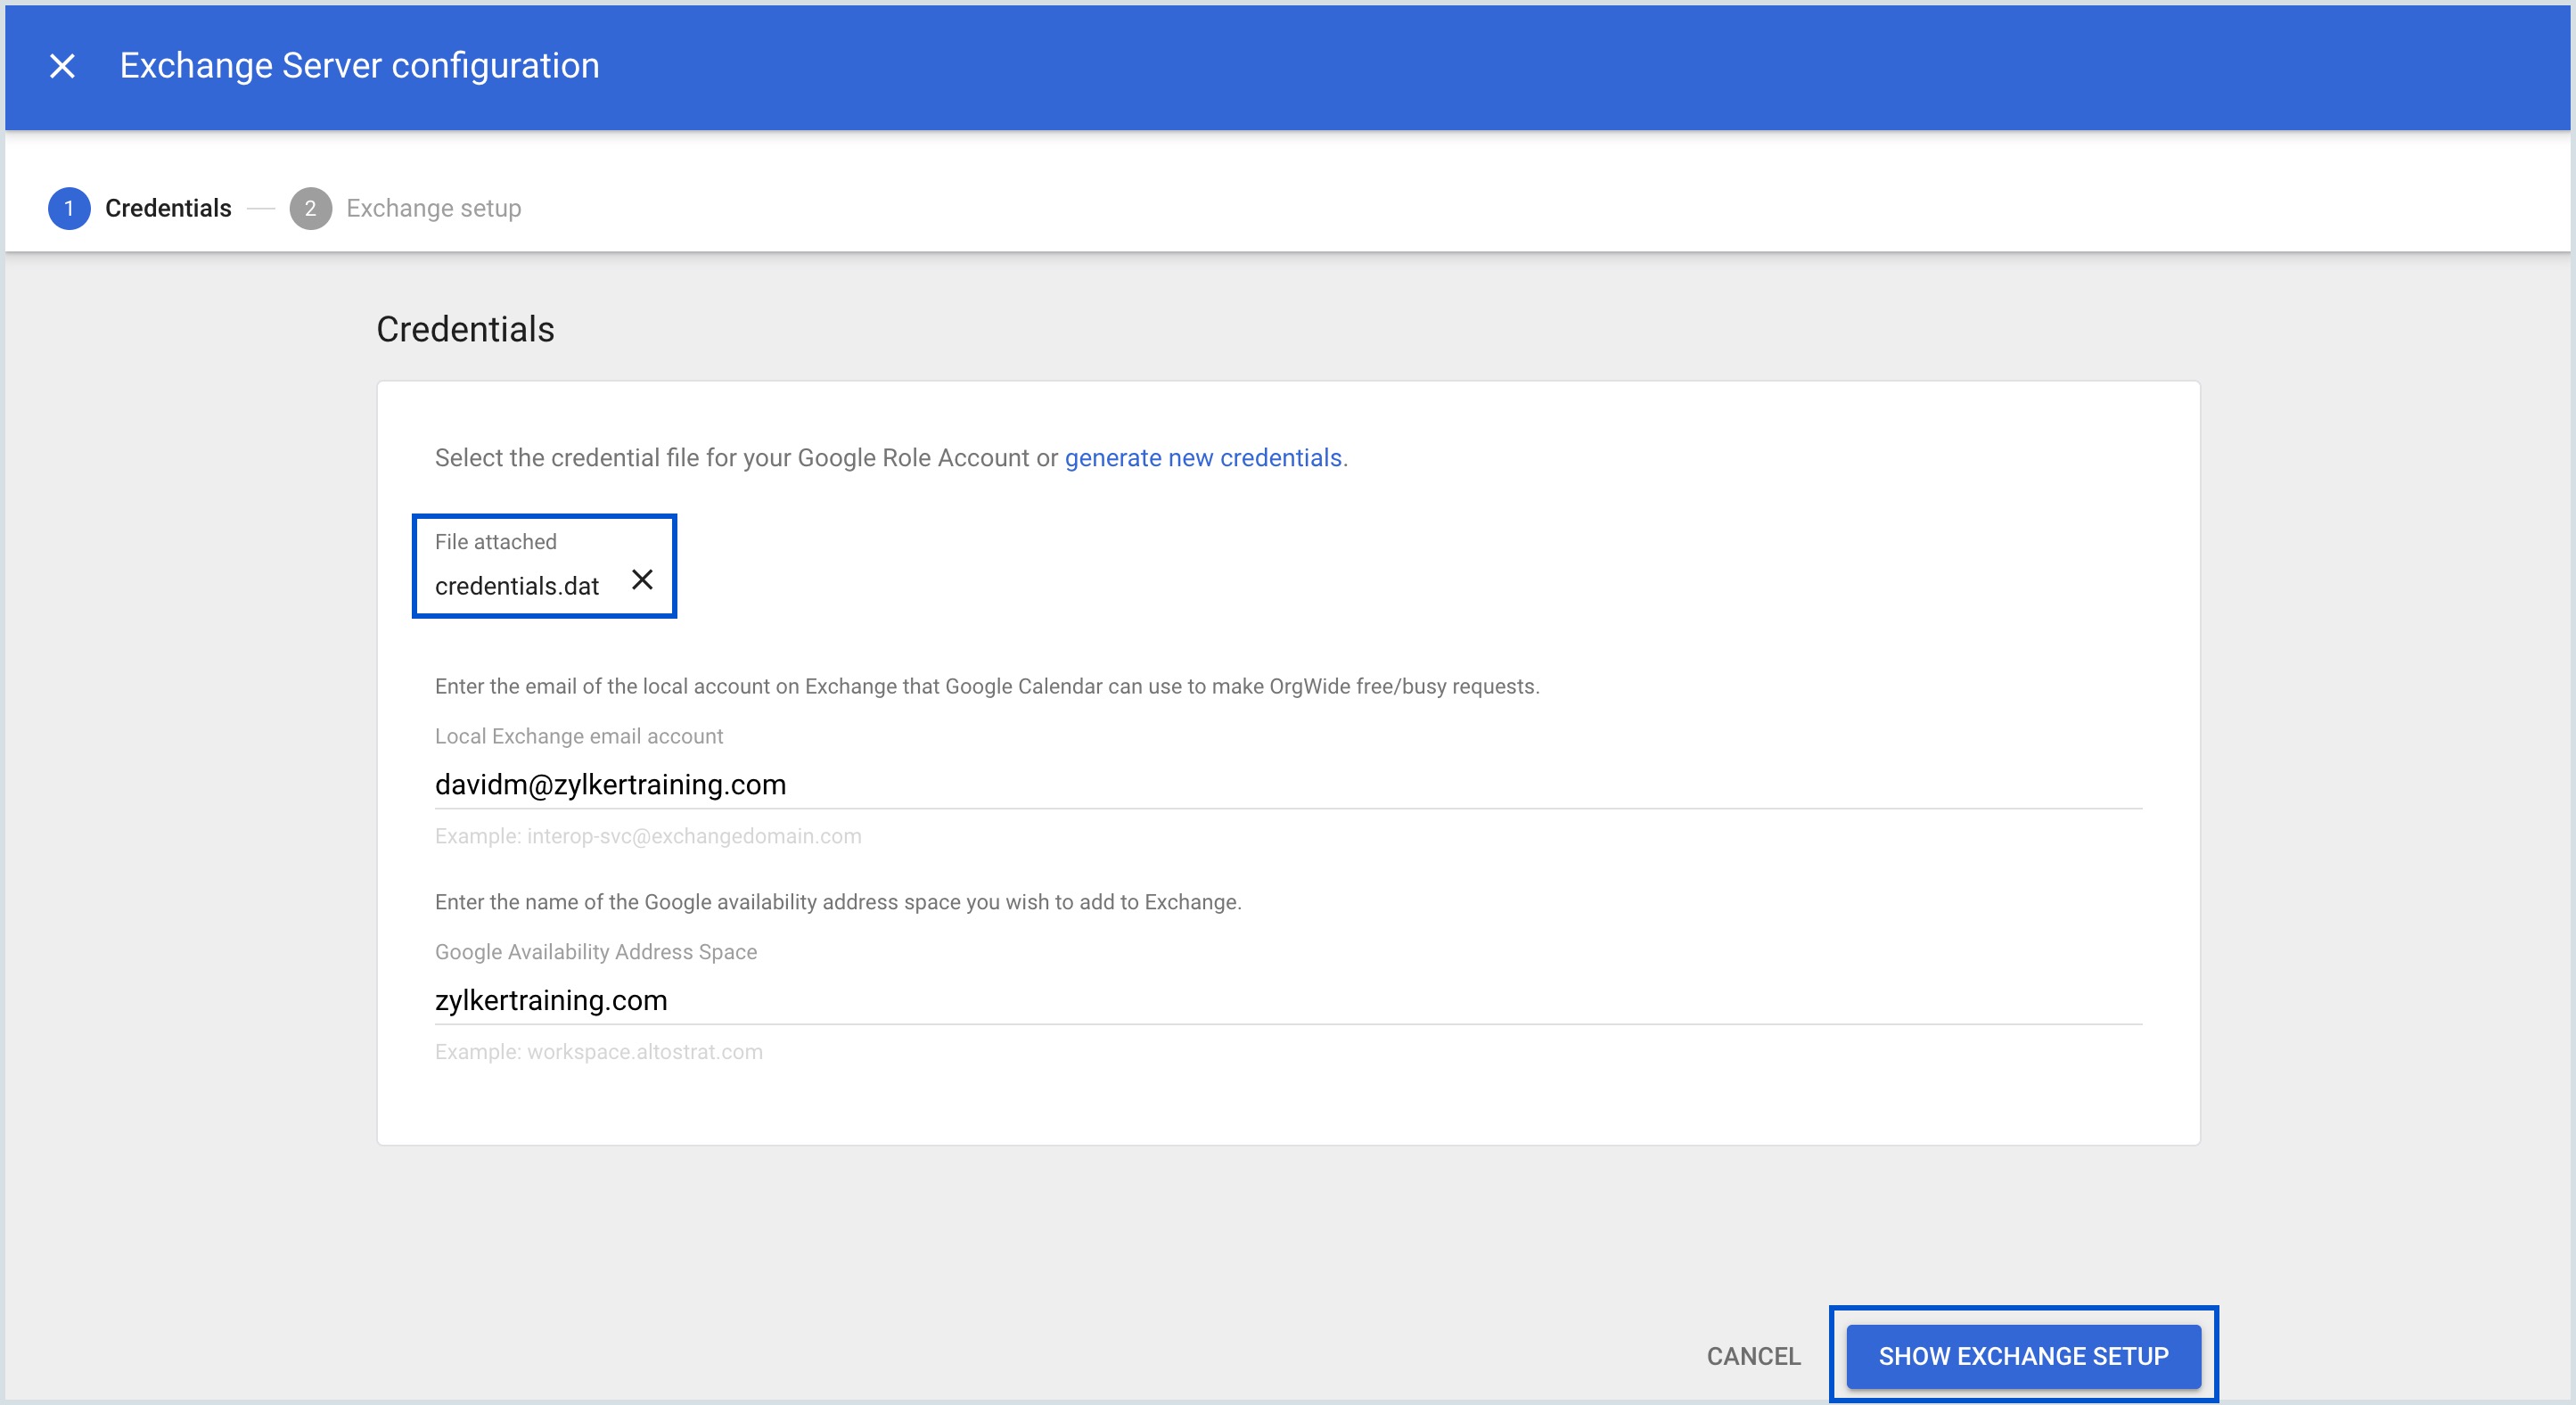Click the interop-svc example hint text
Image resolution: width=2576 pixels, height=1405 pixels.
648,836
